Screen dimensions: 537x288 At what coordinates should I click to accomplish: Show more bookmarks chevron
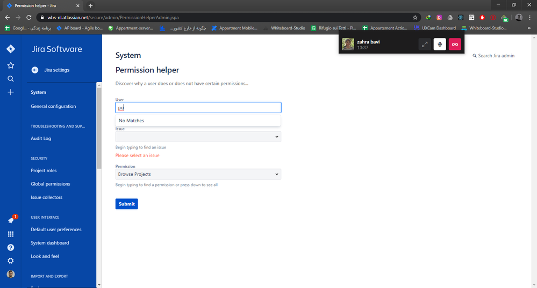pyautogui.click(x=529, y=28)
